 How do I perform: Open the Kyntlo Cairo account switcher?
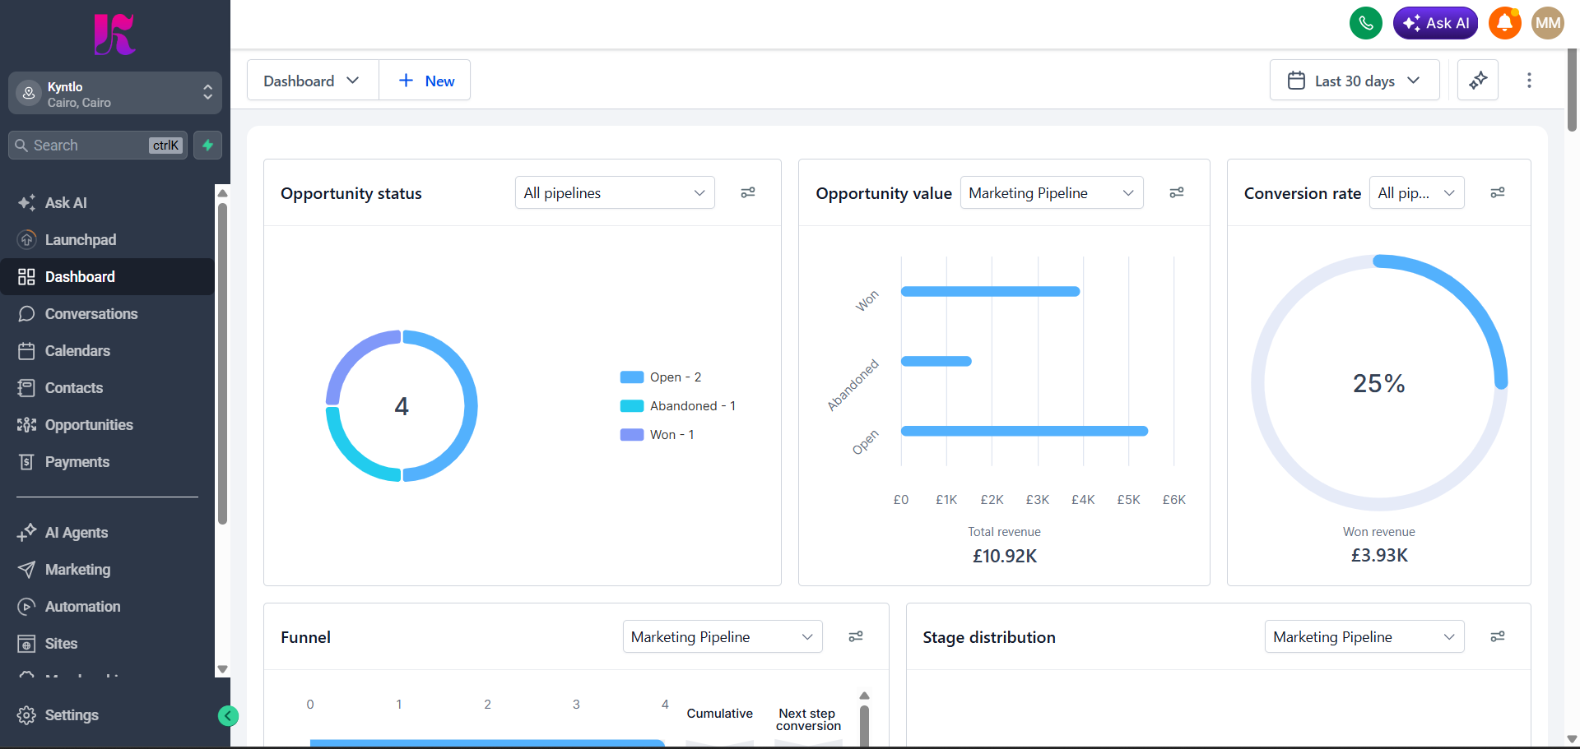tap(115, 93)
